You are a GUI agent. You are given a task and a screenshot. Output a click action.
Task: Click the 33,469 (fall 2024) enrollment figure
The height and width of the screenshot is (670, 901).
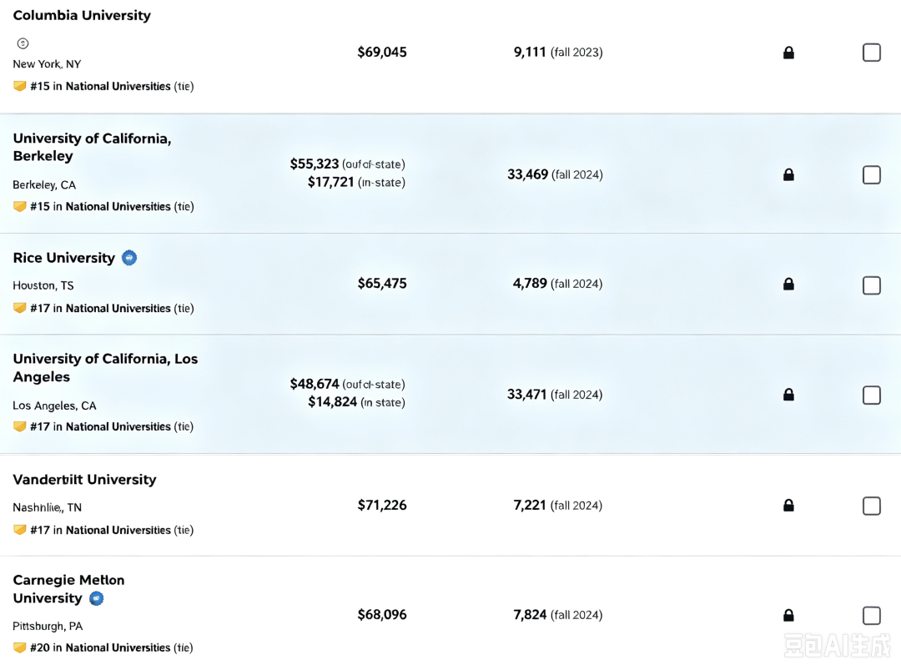pos(555,174)
